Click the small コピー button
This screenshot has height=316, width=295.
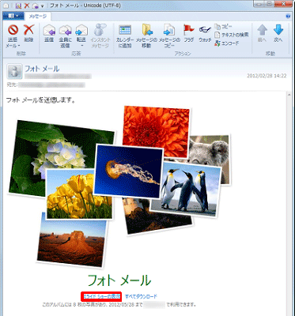pos(223,27)
